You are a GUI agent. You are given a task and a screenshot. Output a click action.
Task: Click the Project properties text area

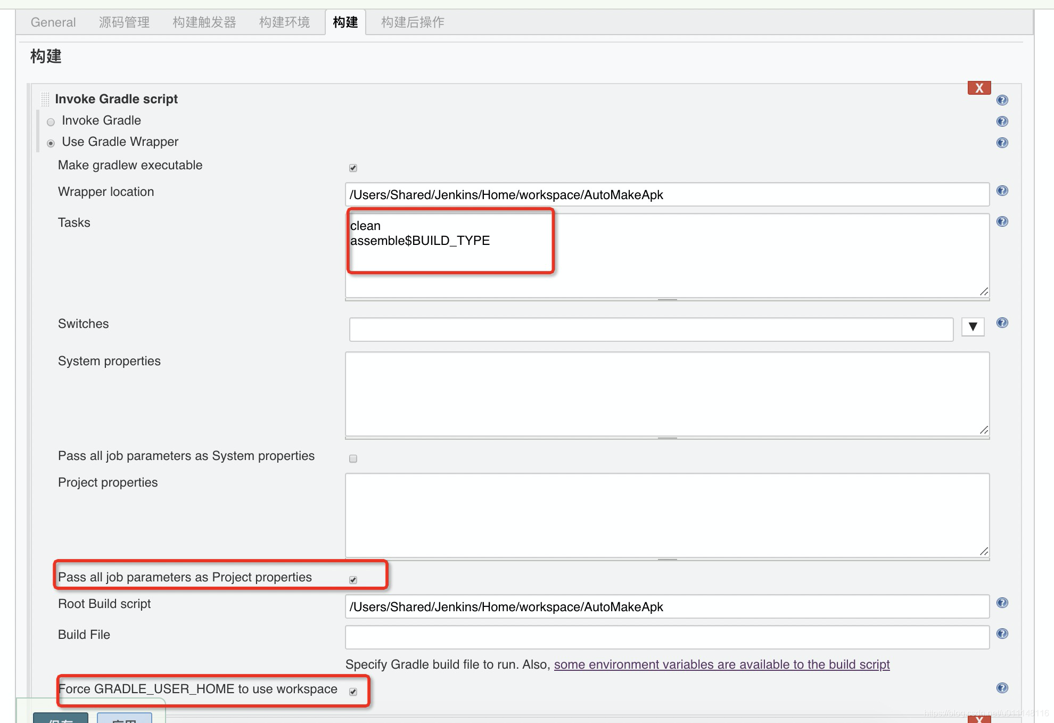(667, 515)
